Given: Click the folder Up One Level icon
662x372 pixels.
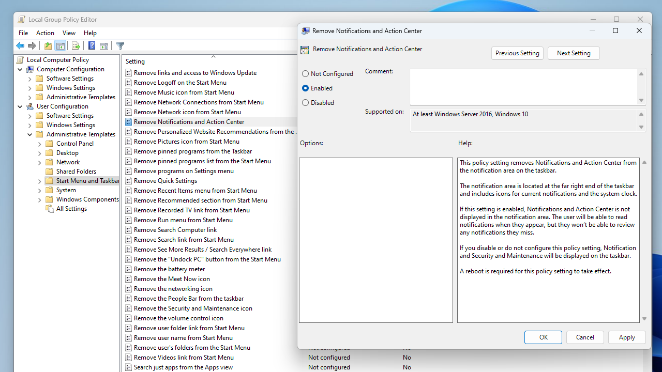Looking at the screenshot, I should [48, 46].
